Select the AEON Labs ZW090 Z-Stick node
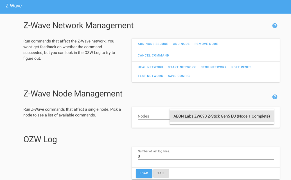291x180 pixels. click(x=222, y=116)
